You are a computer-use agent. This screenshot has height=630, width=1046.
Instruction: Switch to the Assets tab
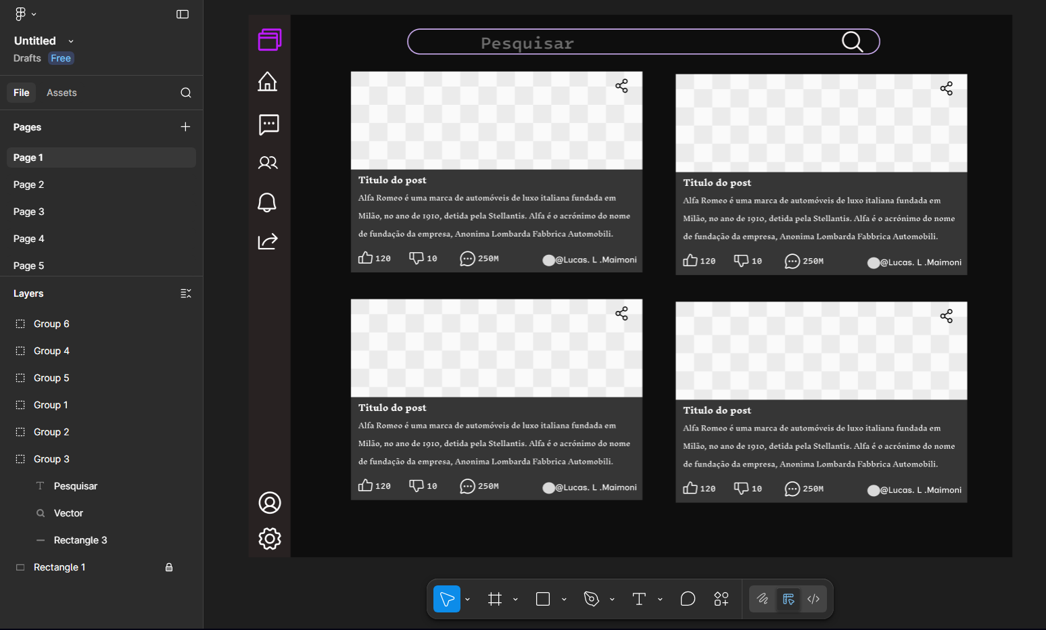(62, 93)
